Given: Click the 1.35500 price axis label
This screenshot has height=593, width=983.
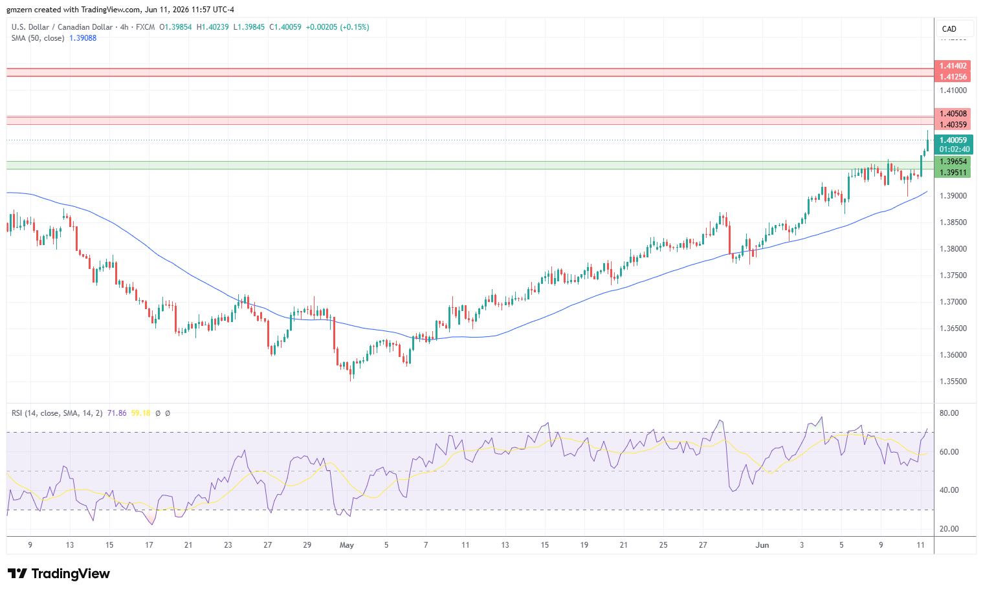Looking at the screenshot, I should [953, 382].
